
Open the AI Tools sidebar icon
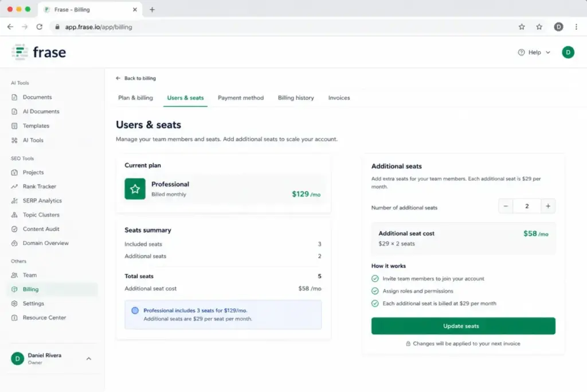pos(14,140)
